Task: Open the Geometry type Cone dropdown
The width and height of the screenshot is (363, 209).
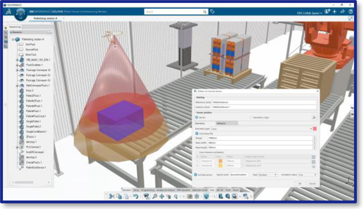Action: (261, 129)
